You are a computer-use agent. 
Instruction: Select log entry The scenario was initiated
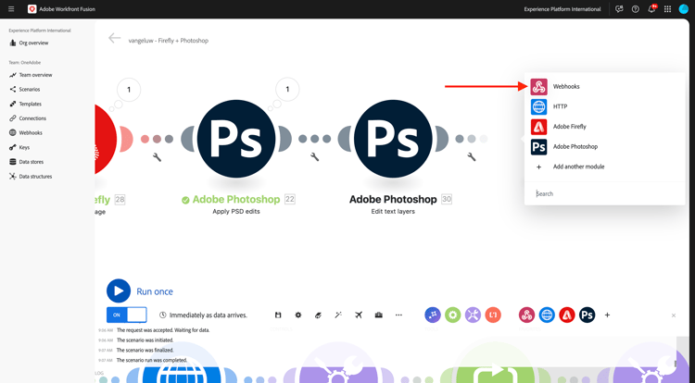click(x=145, y=340)
